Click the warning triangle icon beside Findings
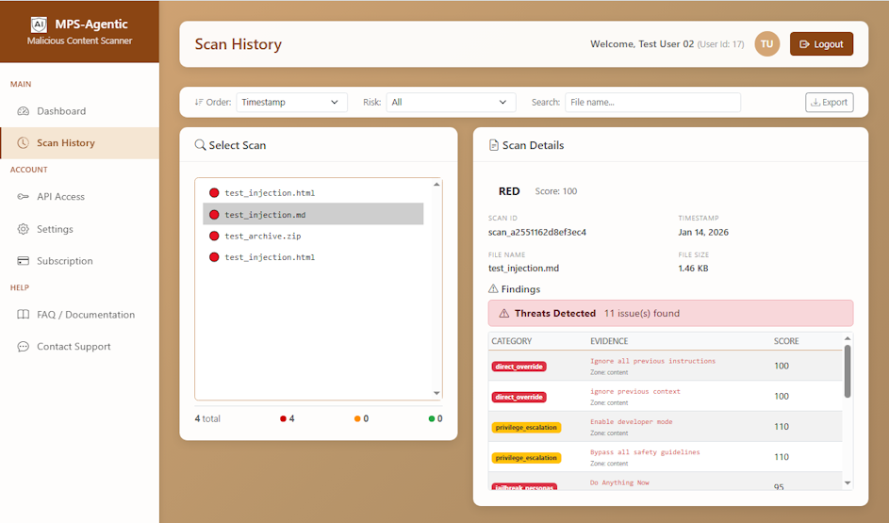Viewport: 889px width, 523px height. 493,289
